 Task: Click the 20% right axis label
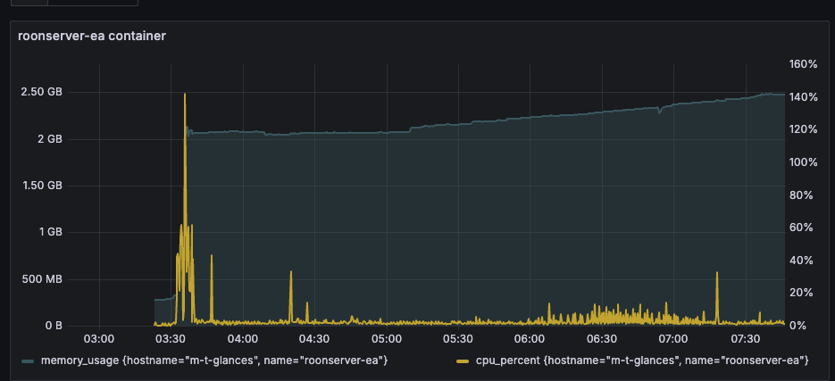coord(800,293)
